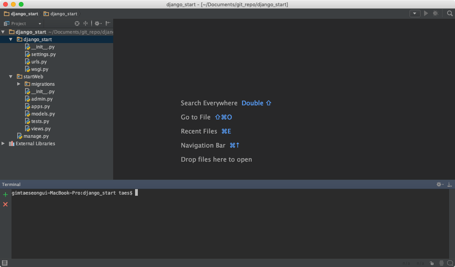Click the inspector hat icon in status bar
455x267 pixels.
(x=441, y=263)
